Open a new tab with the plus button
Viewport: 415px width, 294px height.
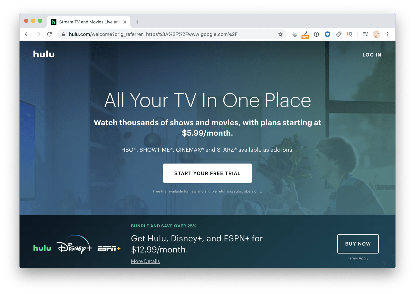point(138,22)
